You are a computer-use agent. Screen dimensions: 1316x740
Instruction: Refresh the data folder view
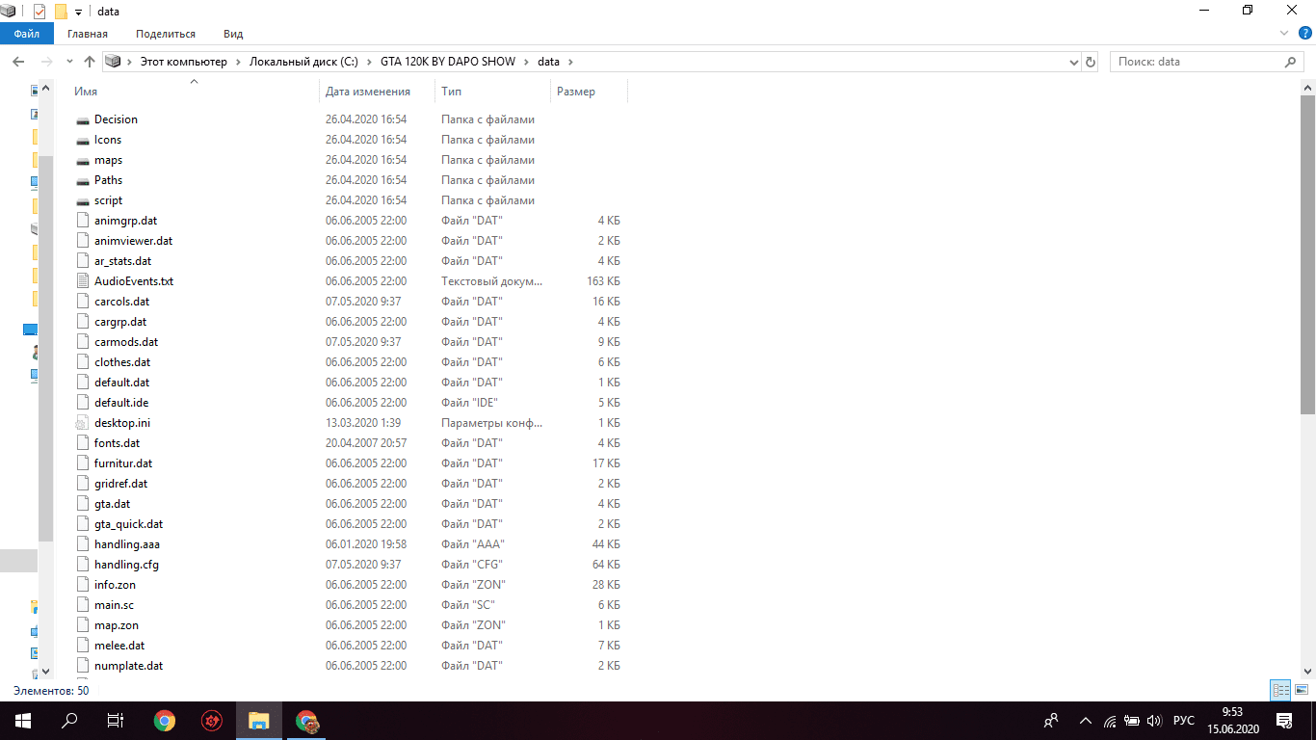[1091, 62]
